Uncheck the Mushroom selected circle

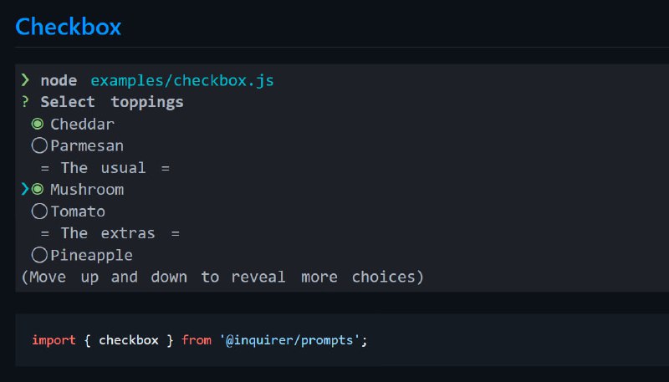pos(38,189)
